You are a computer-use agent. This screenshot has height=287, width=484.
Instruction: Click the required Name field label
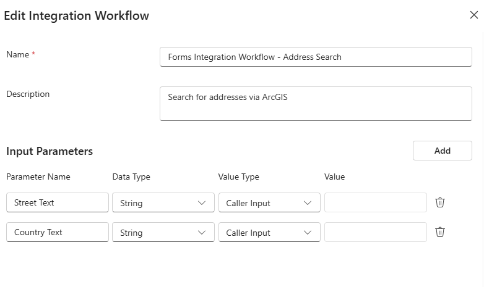coord(18,54)
